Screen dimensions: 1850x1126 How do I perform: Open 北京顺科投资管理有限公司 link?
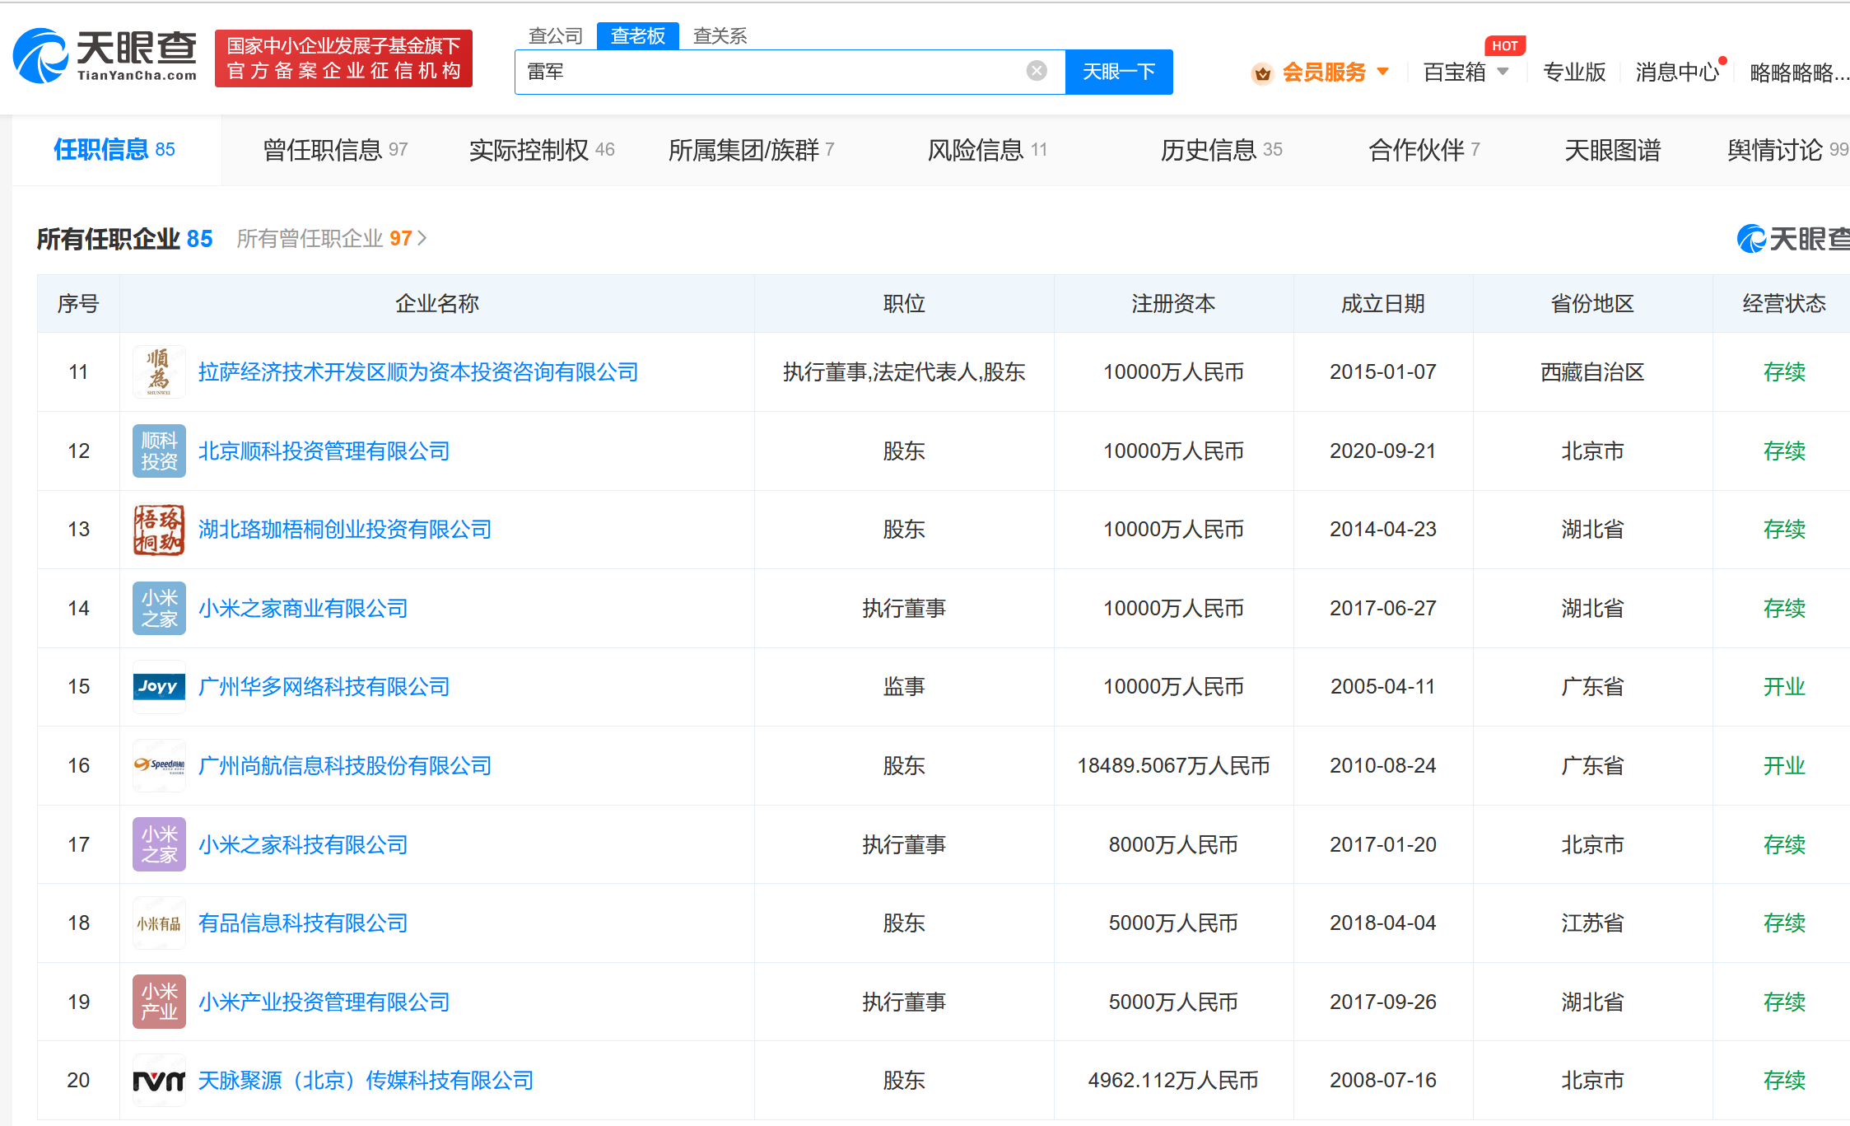tap(324, 451)
